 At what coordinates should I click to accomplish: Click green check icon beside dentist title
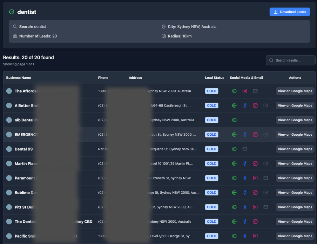tap(12, 12)
